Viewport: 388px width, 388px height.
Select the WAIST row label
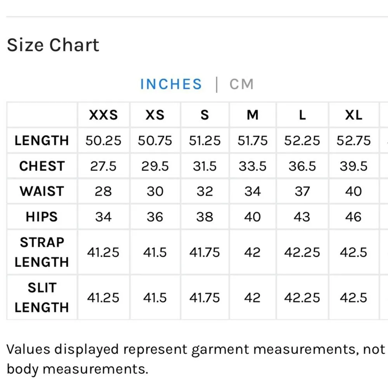point(42,191)
